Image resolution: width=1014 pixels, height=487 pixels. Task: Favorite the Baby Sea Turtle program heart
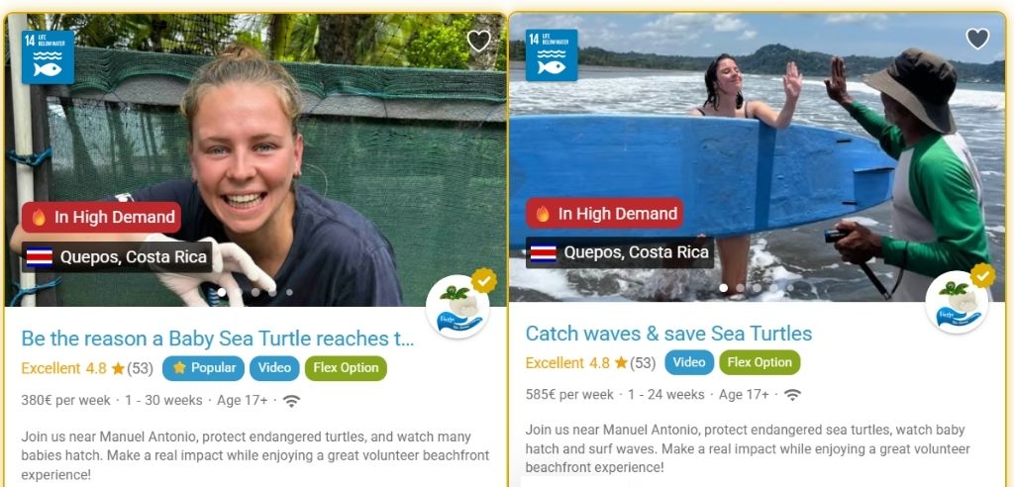click(478, 42)
